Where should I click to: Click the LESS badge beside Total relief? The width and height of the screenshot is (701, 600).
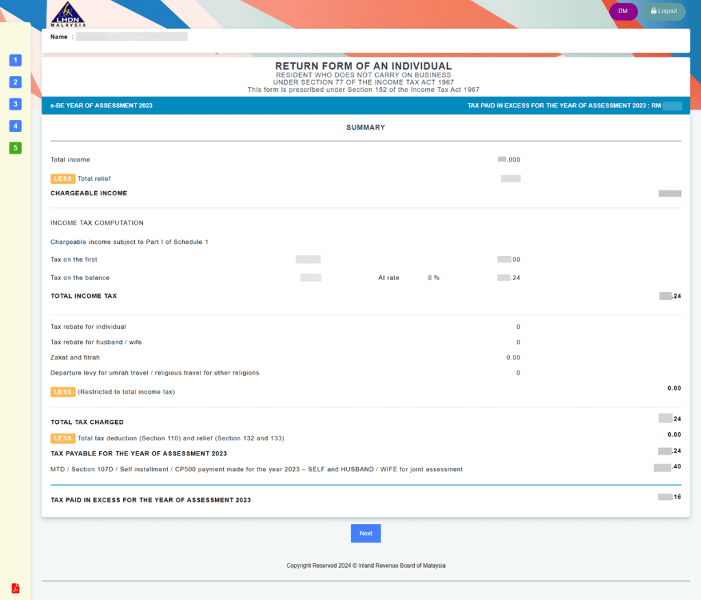63,179
